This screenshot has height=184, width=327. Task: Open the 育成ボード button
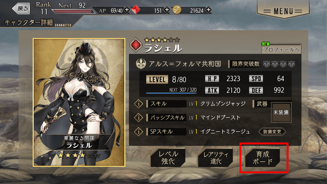pos(262,158)
